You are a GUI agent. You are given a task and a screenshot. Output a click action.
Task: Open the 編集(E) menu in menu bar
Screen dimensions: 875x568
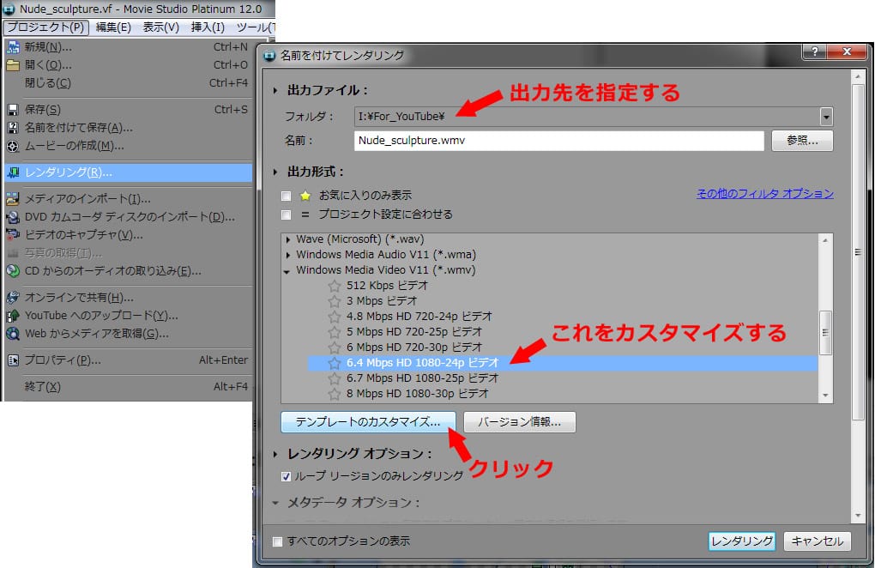coord(113,27)
